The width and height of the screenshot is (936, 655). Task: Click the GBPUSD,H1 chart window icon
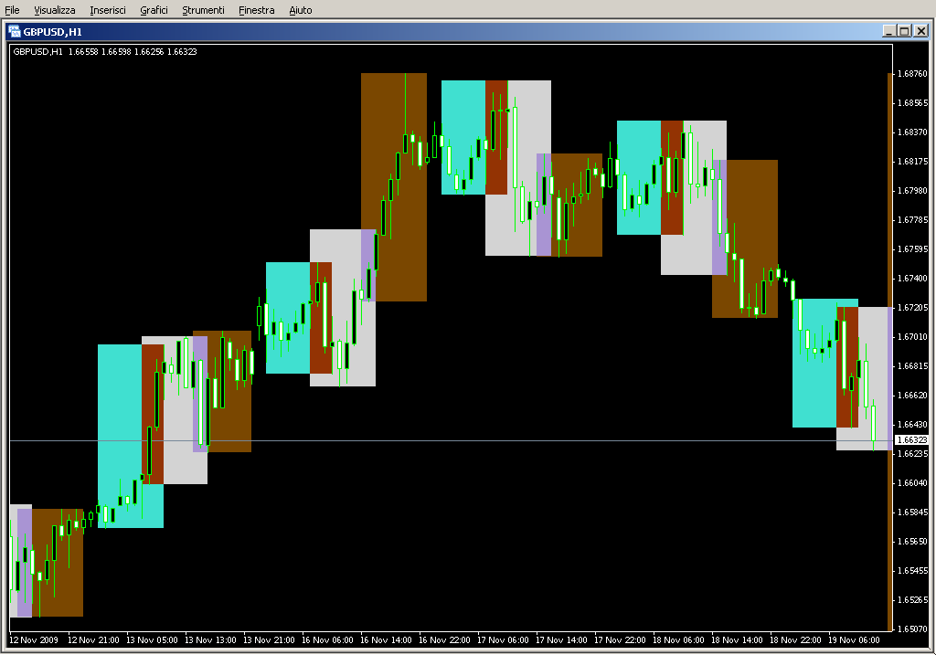coord(15,31)
